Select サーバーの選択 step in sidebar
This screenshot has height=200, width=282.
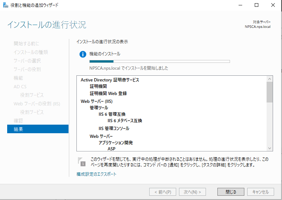point(27,61)
